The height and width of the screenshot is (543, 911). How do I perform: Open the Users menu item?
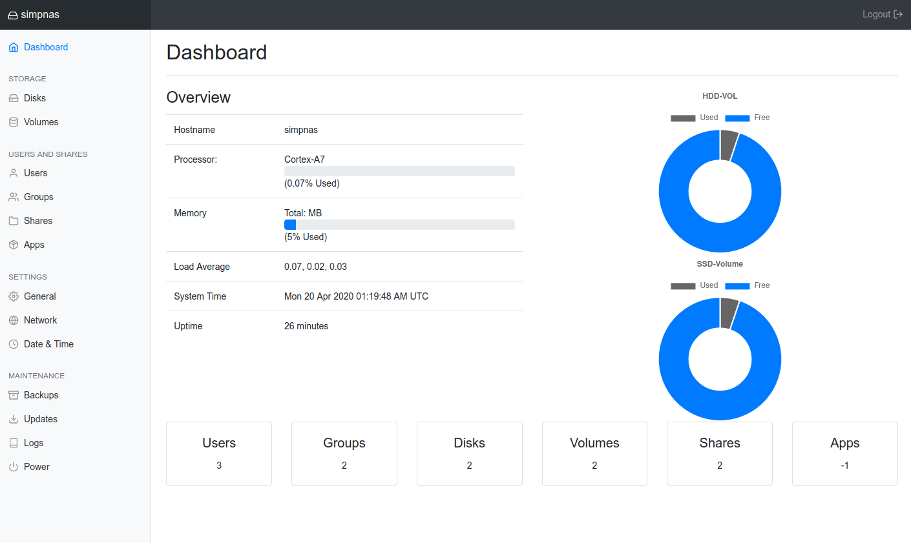[36, 173]
